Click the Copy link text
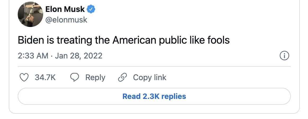The height and width of the screenshot is (119, 308). click(150, 77)
